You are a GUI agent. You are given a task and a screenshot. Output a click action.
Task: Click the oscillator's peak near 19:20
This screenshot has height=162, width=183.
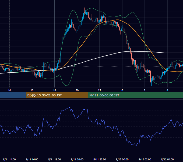tap(70, 107)
